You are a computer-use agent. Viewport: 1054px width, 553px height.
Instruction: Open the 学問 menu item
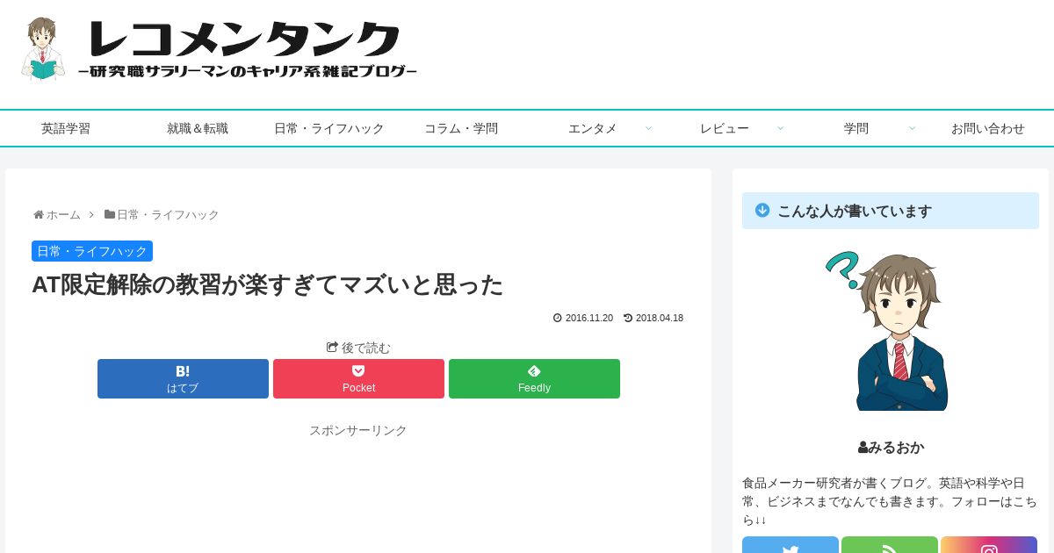[856, 128]
